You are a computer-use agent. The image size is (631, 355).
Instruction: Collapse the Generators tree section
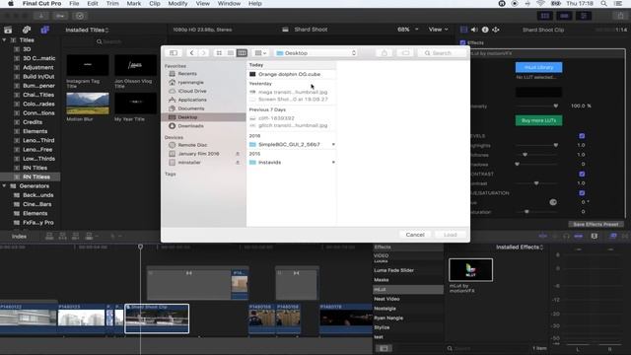(4, 186)
